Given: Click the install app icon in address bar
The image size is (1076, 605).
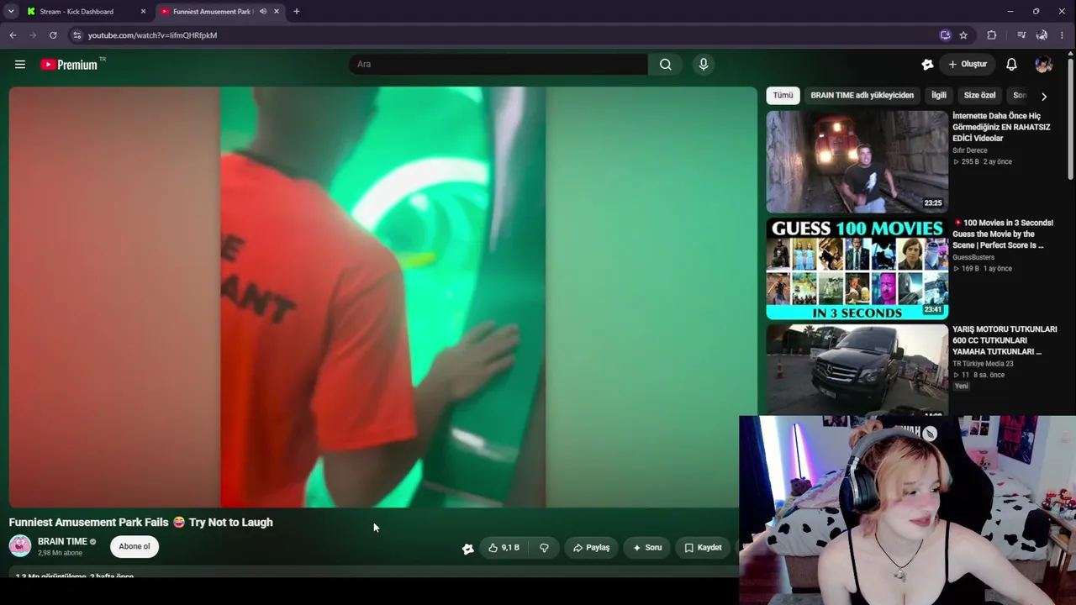Looking at the screenshot, I should (945, 35).
